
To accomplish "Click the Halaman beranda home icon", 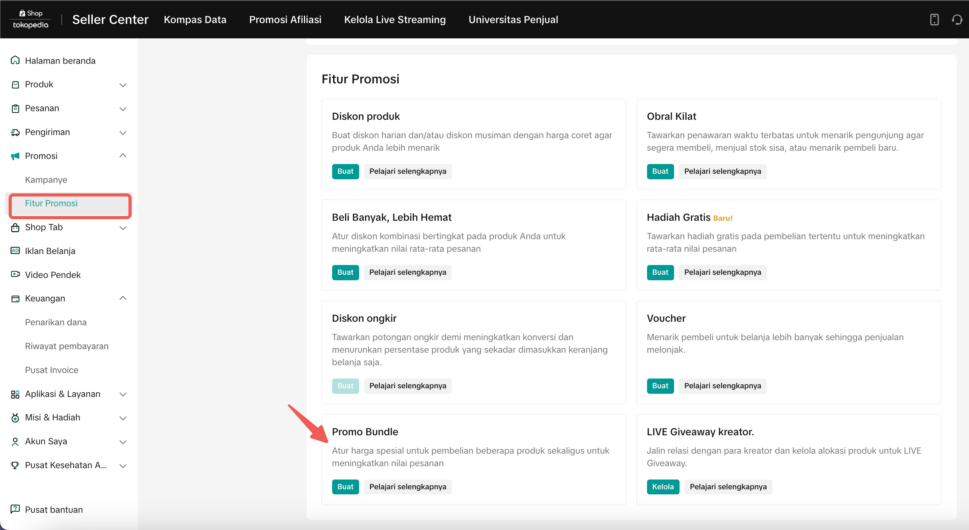I will pyautogui.click(x=15, y=60).
